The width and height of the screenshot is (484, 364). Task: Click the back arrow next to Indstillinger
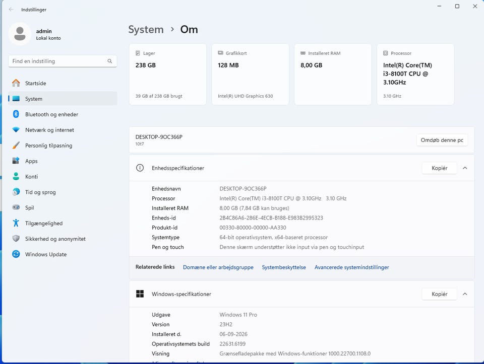click(x=12, y=10)
